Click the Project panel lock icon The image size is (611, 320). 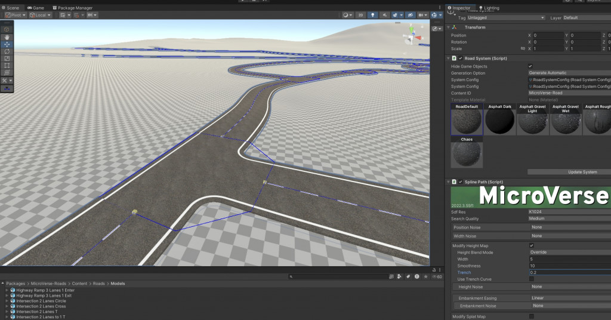434,270
